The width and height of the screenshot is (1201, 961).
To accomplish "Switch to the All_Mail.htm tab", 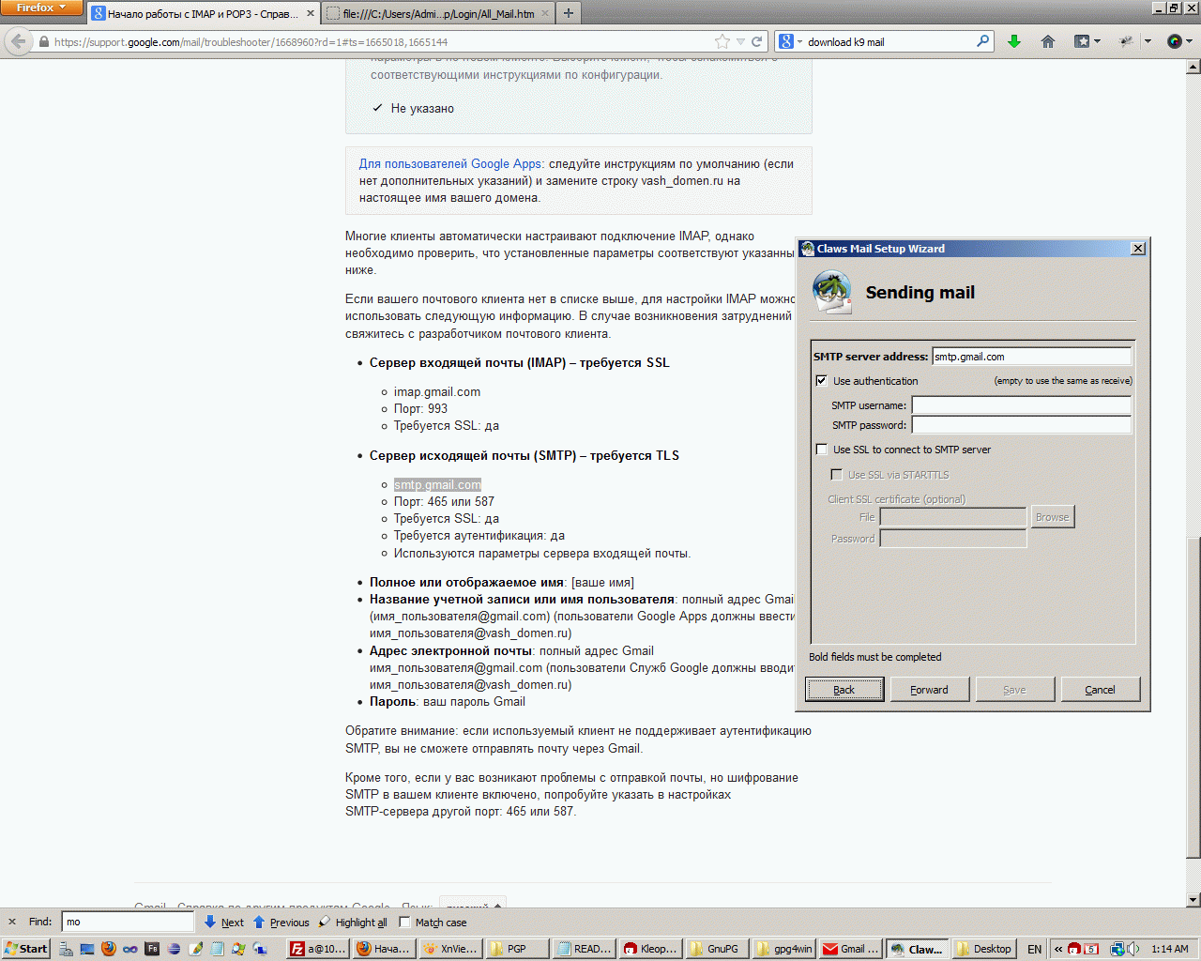I will coord(438,14).
